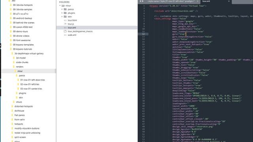The image size is (253, 142).
Task: Select the panos folder in explorer tree
Action: click(x=22, y=75)
